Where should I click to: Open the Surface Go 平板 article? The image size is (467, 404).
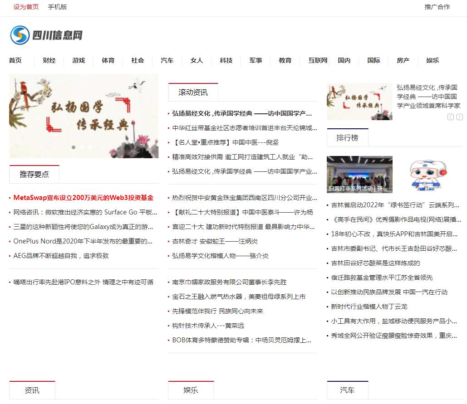(85, 212)
